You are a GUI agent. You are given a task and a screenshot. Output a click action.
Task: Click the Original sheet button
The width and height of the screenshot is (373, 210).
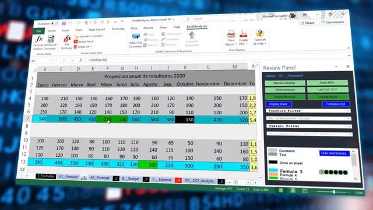click(x=279, y=104)
